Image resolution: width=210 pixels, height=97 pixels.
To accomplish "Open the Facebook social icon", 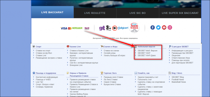I will [153, 28].
